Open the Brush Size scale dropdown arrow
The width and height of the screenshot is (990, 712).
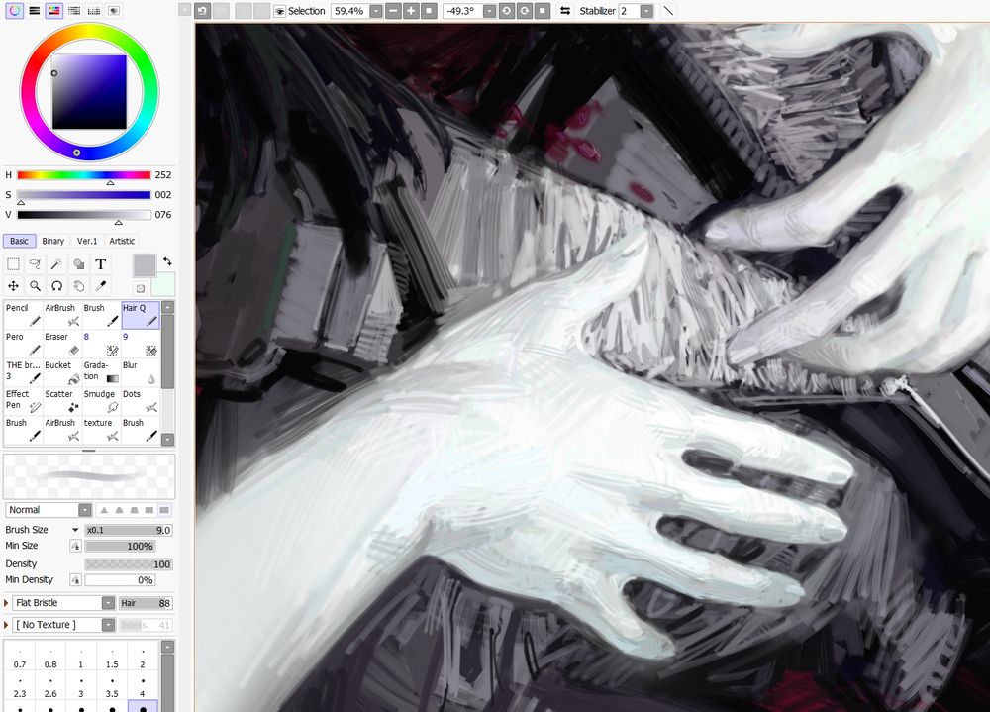coord(75,530)
